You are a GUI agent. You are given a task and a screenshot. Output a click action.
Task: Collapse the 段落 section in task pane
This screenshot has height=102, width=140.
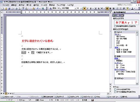tap(115, 56)
